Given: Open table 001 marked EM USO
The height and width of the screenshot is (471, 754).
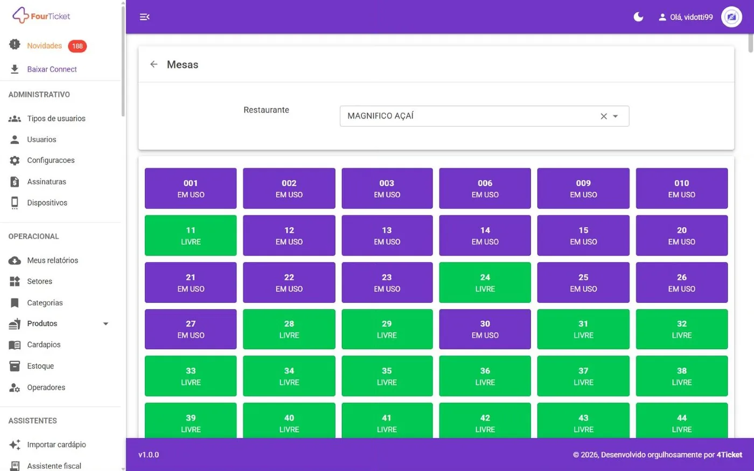Looking at the screenshot, I should (x=191, y=189).
